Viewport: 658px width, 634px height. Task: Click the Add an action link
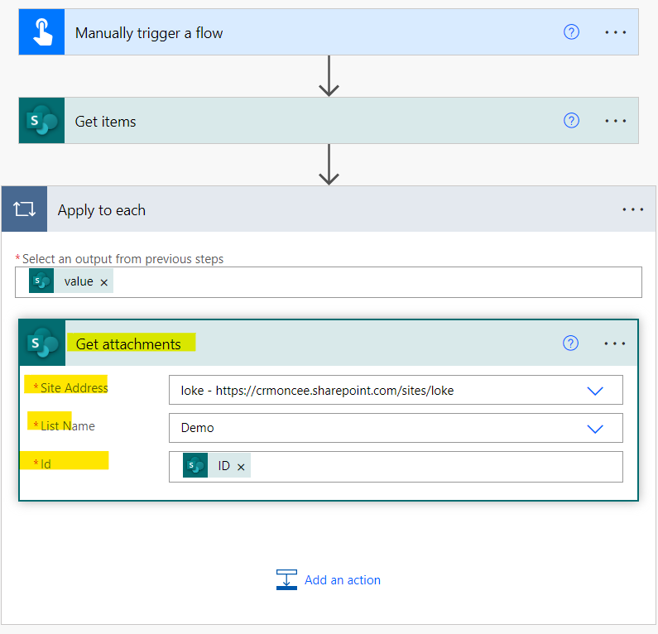pos(343,580)
